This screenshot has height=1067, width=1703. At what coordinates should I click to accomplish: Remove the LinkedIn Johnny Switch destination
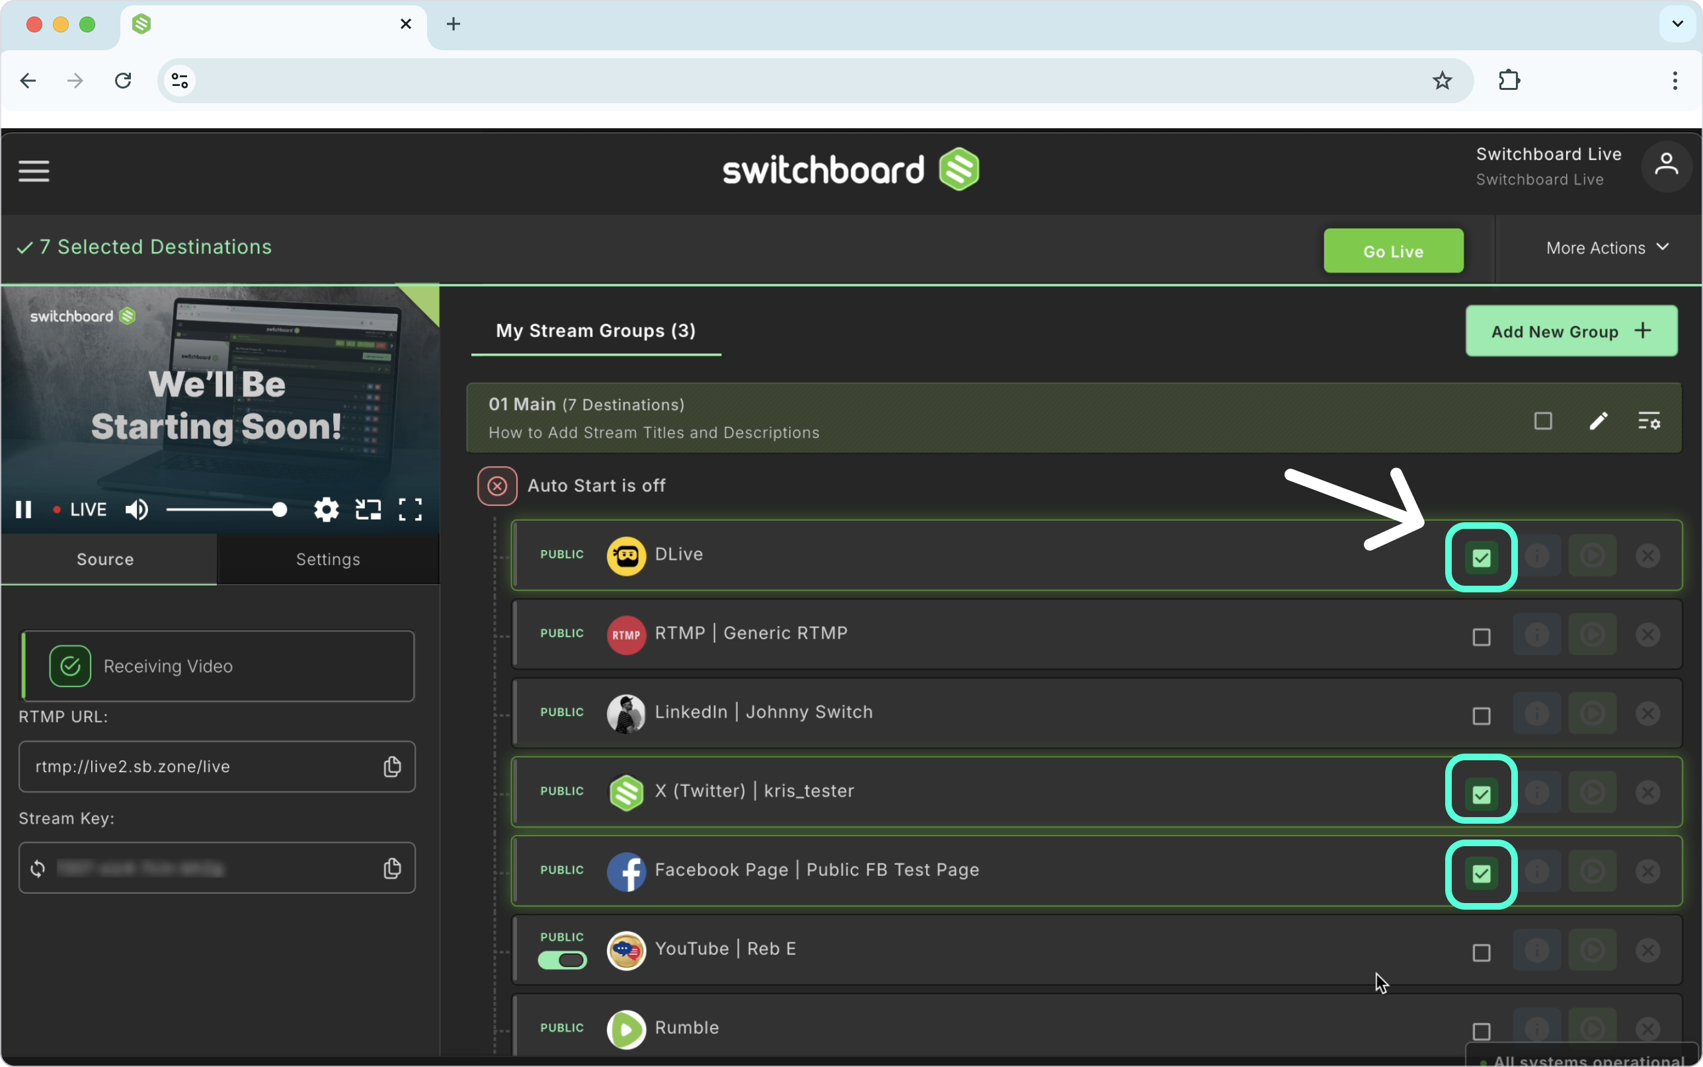click(1648, 714)
